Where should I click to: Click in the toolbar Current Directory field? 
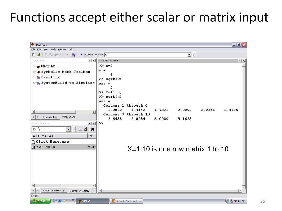(146, 55)
